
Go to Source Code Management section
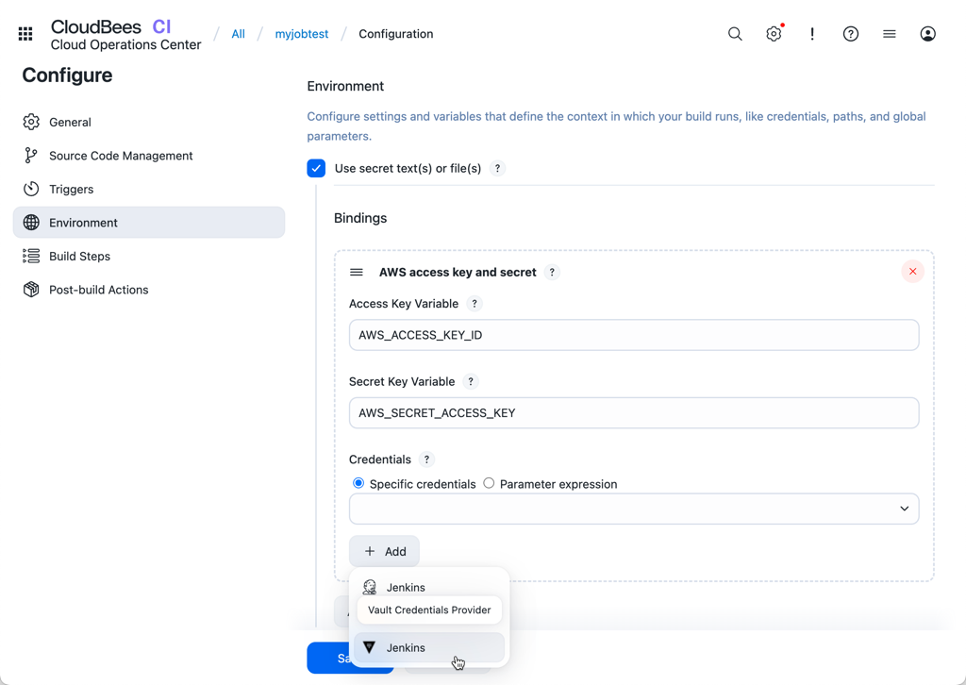pos(148,156)
